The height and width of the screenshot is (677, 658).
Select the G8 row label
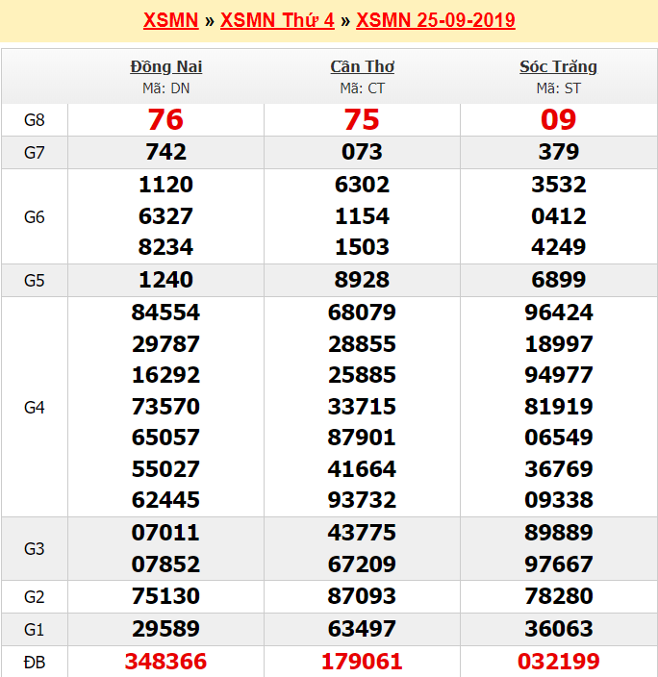click(x=34, y=120)
